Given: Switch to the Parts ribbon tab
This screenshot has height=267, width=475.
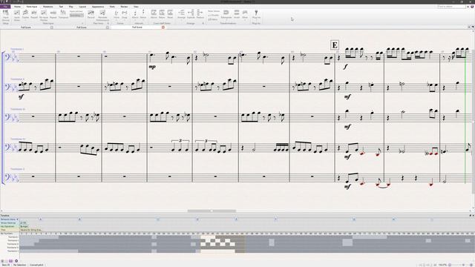Looking at the screenshot, I should coord(112,7).
